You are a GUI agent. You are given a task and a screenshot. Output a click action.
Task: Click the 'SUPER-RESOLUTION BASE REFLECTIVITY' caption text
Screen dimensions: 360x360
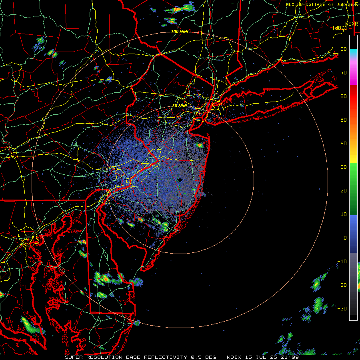pos(126,357)
